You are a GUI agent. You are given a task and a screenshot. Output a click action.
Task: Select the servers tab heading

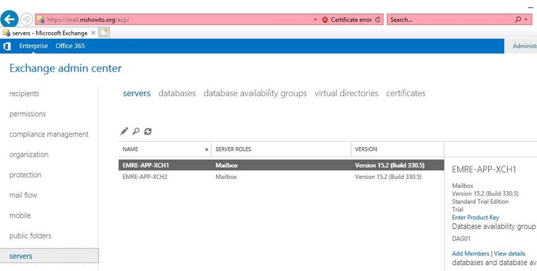[137, 94]
